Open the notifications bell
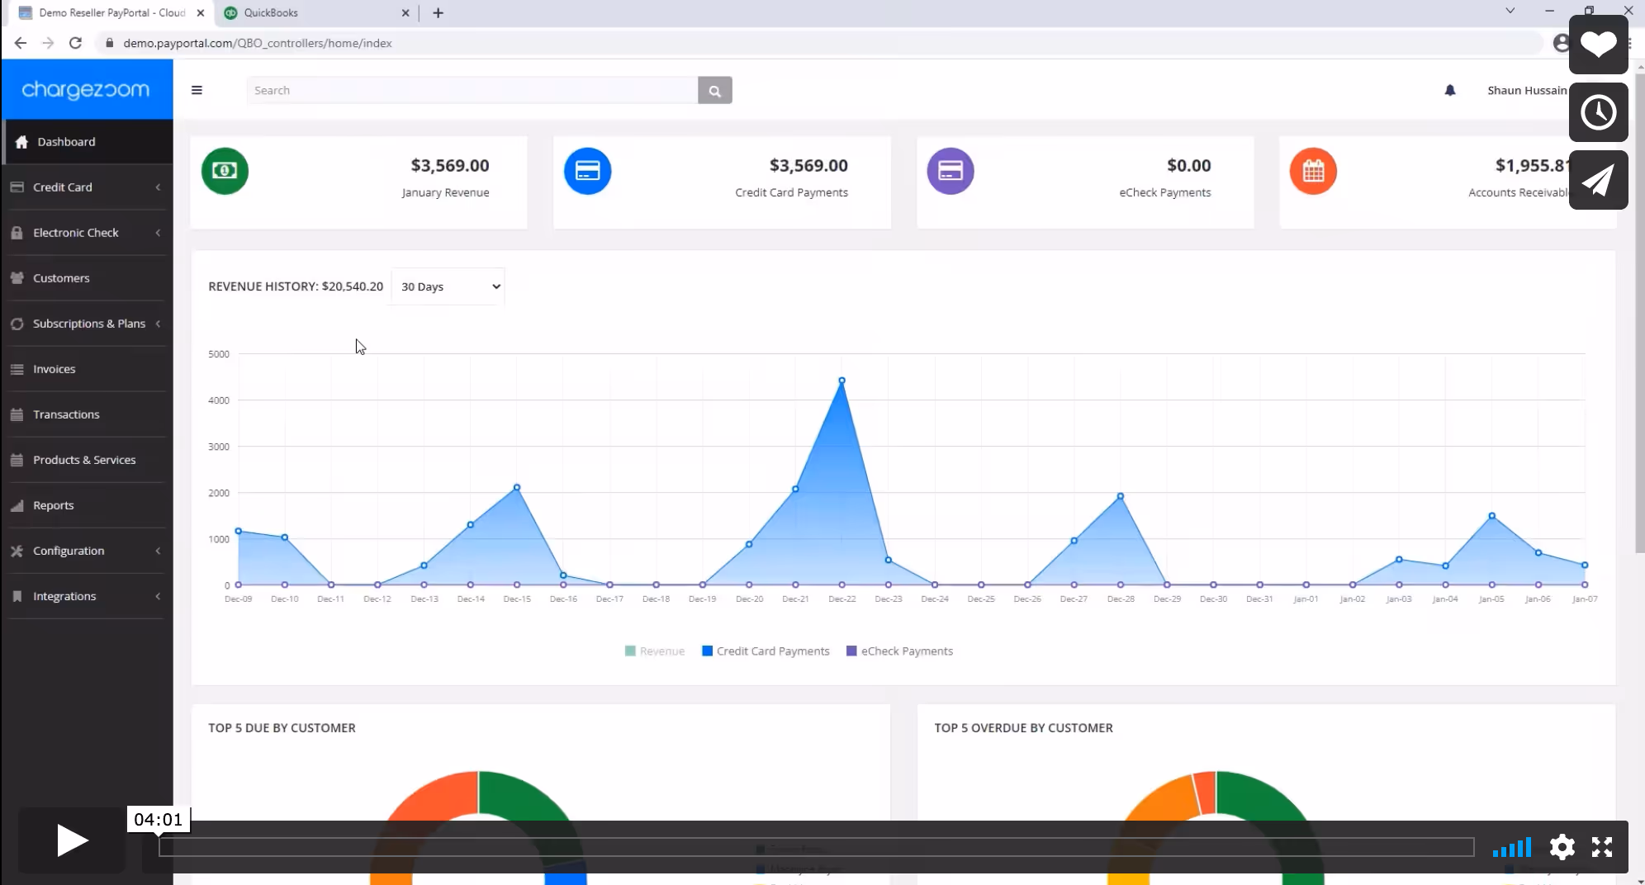 (1450, 90)
